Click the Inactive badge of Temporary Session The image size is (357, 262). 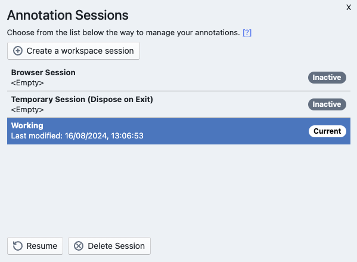[x=327, y=104]
